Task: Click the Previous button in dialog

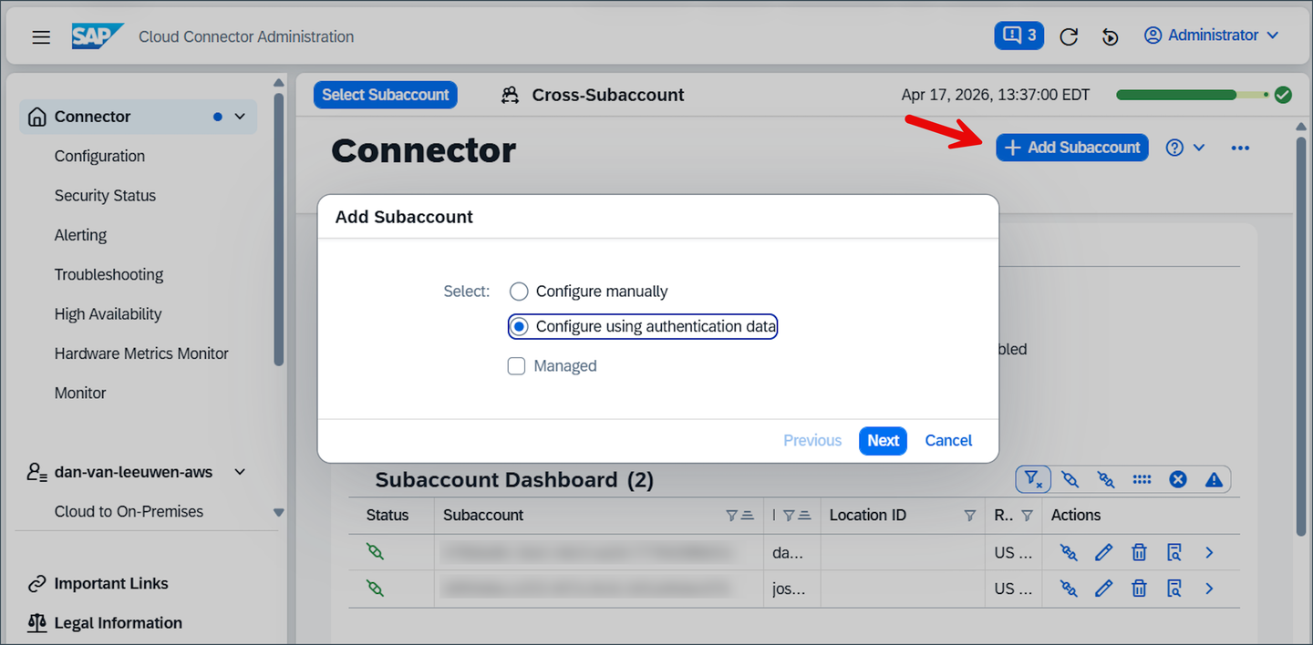Action: tap(812, 441)
